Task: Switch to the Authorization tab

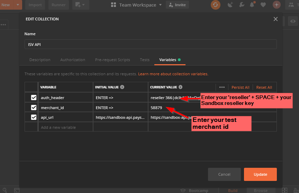Action: coord(73,60)
